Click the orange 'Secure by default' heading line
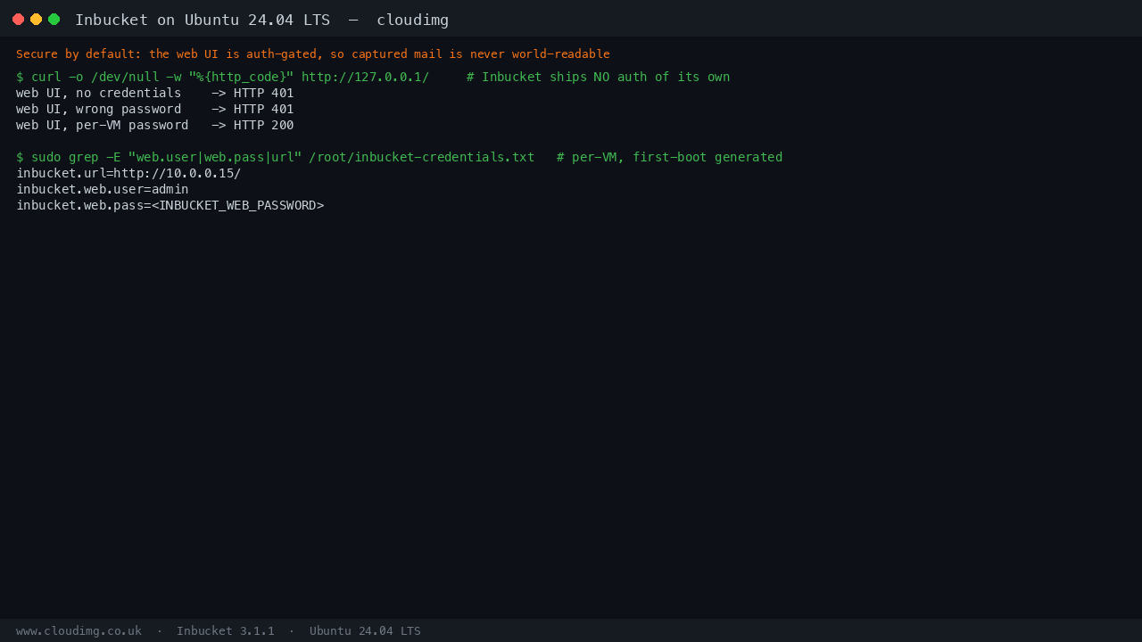The width and height of the screenshot is (1142, 642). pos(313,54)
